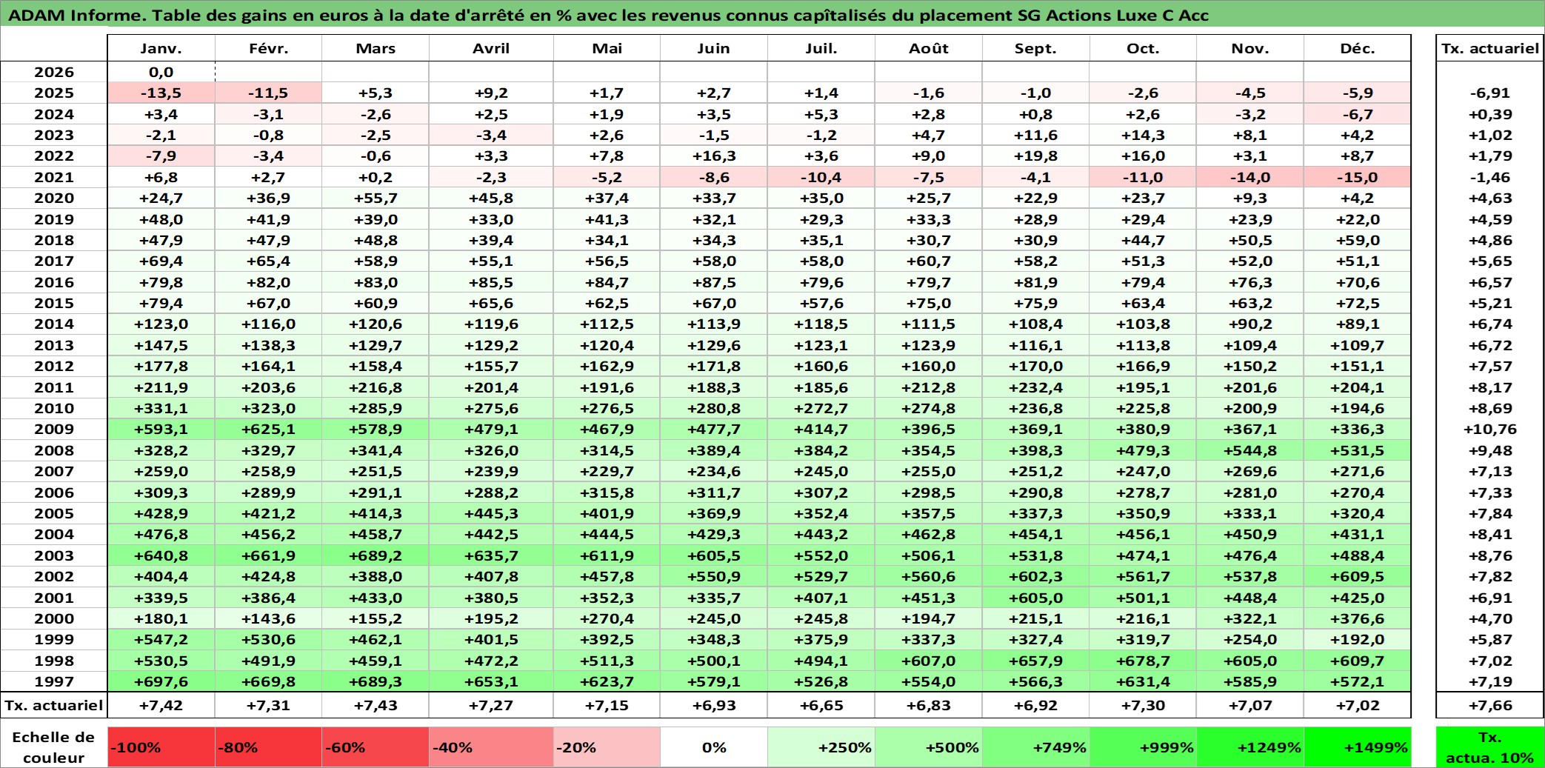Click the Janv. column header
This screenshot has height=768, width=1545.
161,48
